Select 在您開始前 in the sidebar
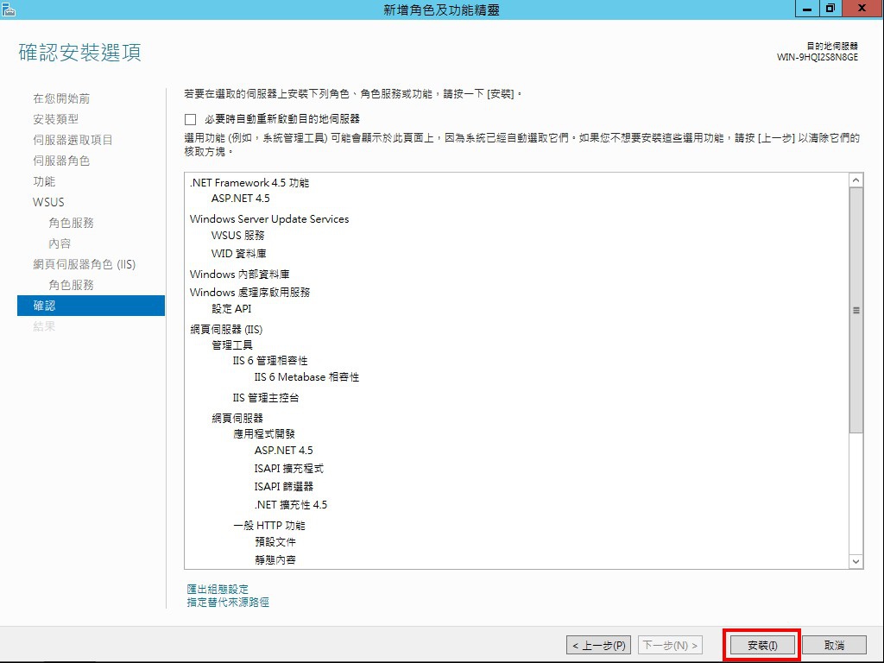The image size is (884, 663). click(61, 98)
